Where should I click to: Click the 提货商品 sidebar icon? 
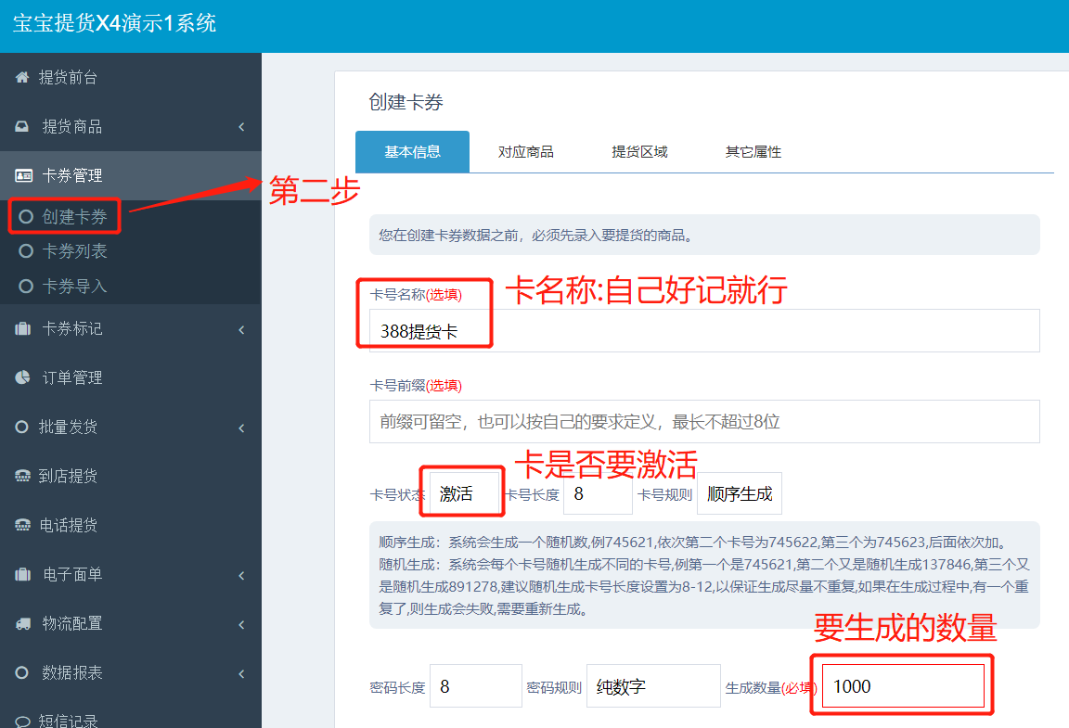20,126
